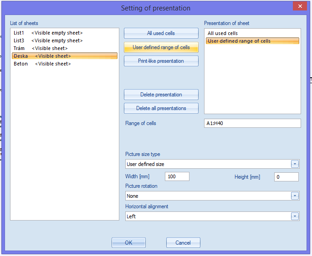
Task: Choose Print-like presentation button
Action: coord(161,61)
